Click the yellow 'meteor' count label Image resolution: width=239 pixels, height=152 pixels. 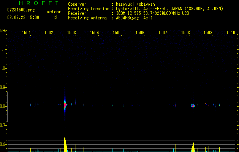54,12
